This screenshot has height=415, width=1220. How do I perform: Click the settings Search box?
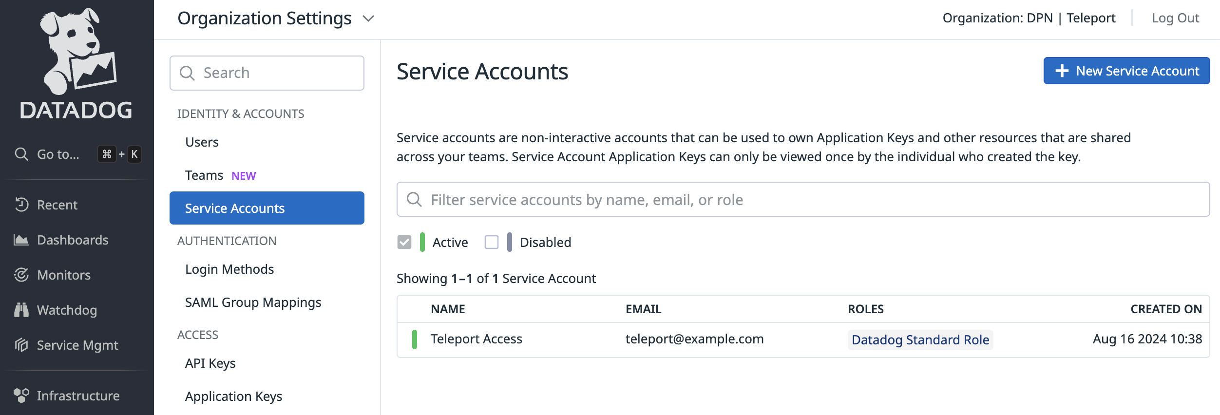click(x=267, y=73)
